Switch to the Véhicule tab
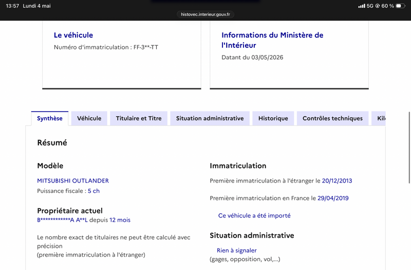Viewport: 411px width, 270px height. click(89, 118)
